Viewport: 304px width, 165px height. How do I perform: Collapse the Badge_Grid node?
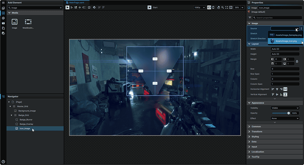coord(11,115)
